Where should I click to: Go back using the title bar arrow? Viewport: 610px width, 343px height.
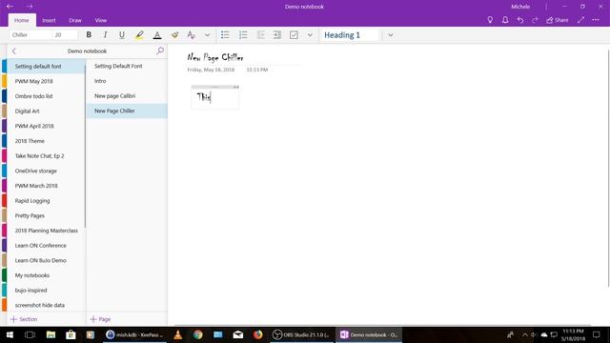click(10, 7)
